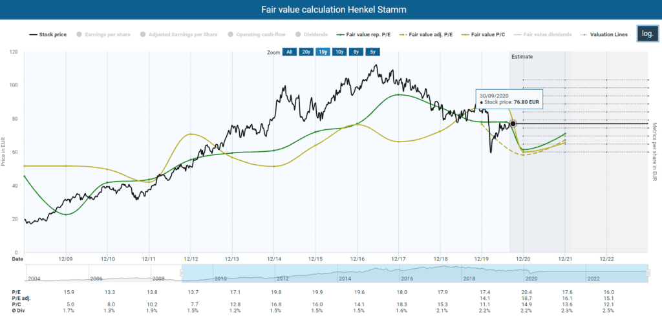Enable Adjusted Earnings per Share series
Image resolution: width=662 pixels, height=316 pixels.
(179, 35)
